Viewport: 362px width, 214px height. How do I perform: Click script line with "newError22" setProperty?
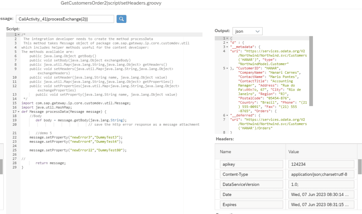point(78,150)
